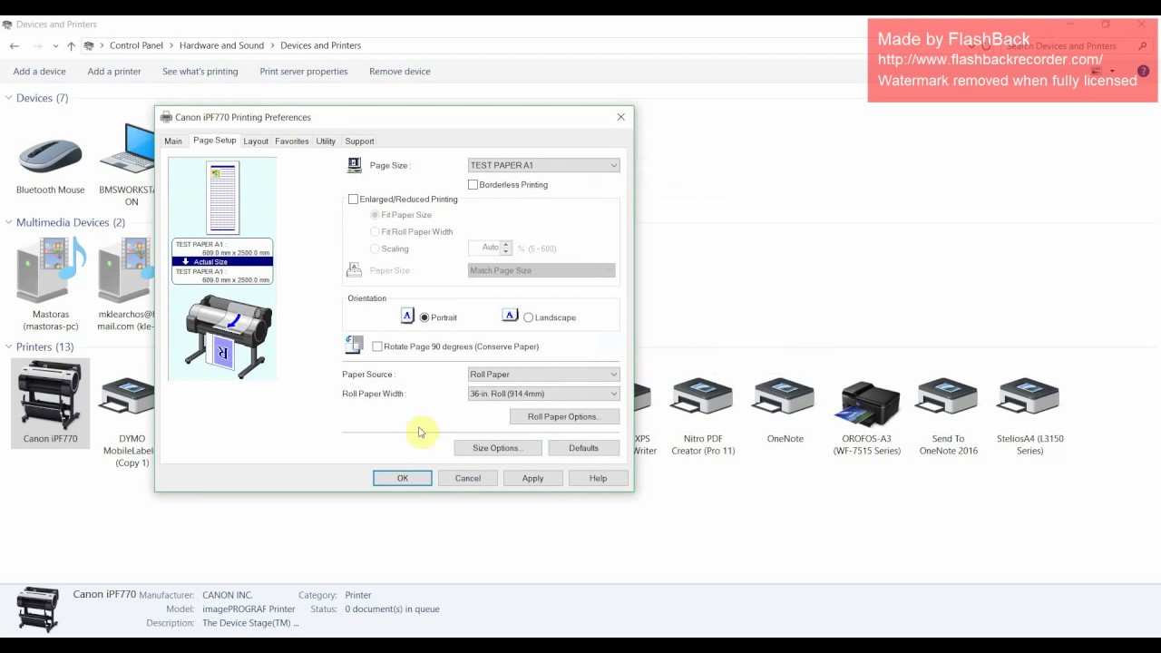Switch to the Main tab

coord(173,141)
